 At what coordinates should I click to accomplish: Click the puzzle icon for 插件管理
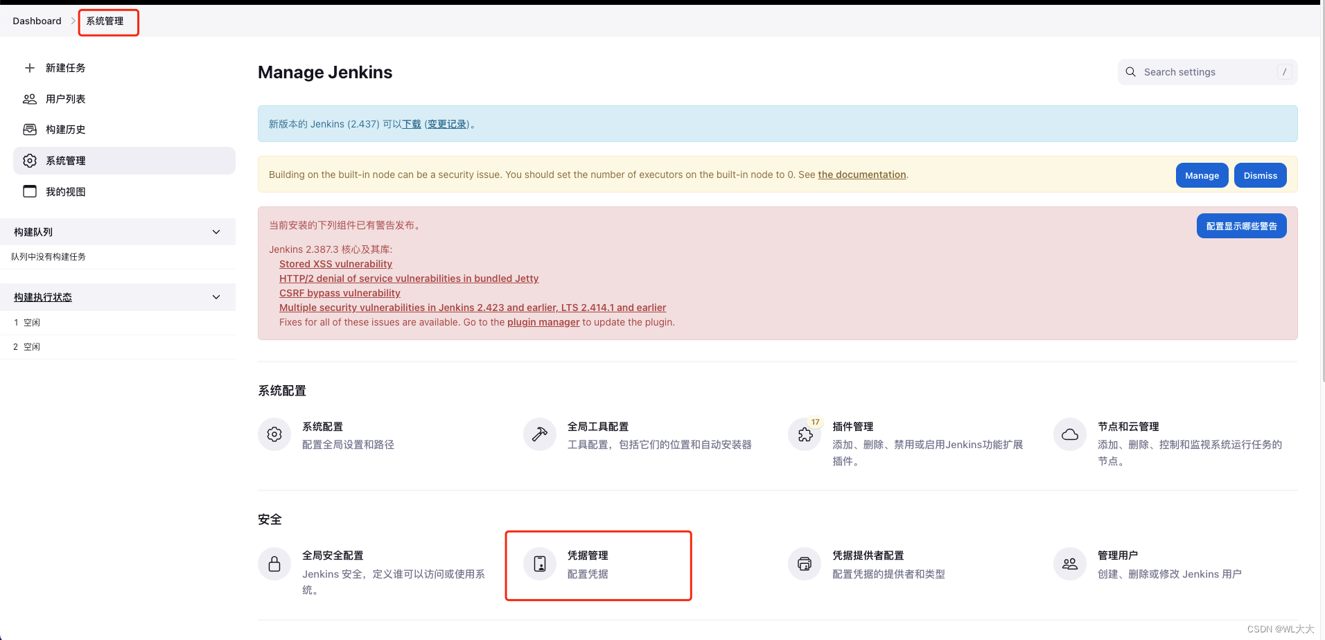click(805, 435)
